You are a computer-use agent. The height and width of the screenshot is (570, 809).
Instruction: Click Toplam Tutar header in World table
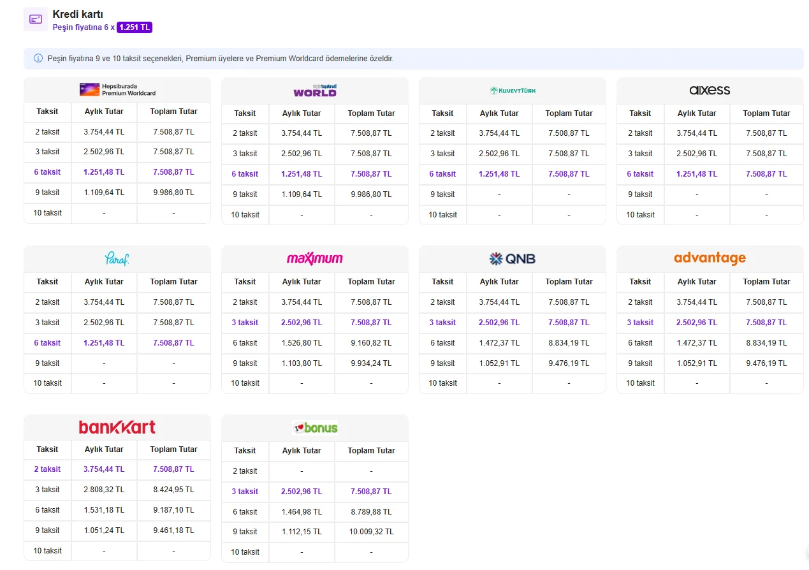coord(371,113)
